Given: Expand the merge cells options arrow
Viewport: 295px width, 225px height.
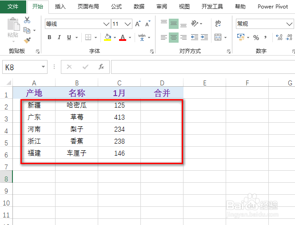Looking at the screenshot, I should pyautogui.click(x=225, y=37).
